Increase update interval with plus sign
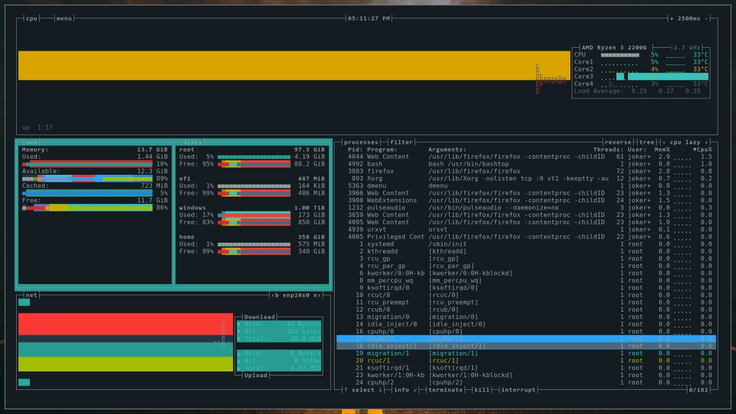The width and height of the screenshot is (736, 414). coord(672,18)
